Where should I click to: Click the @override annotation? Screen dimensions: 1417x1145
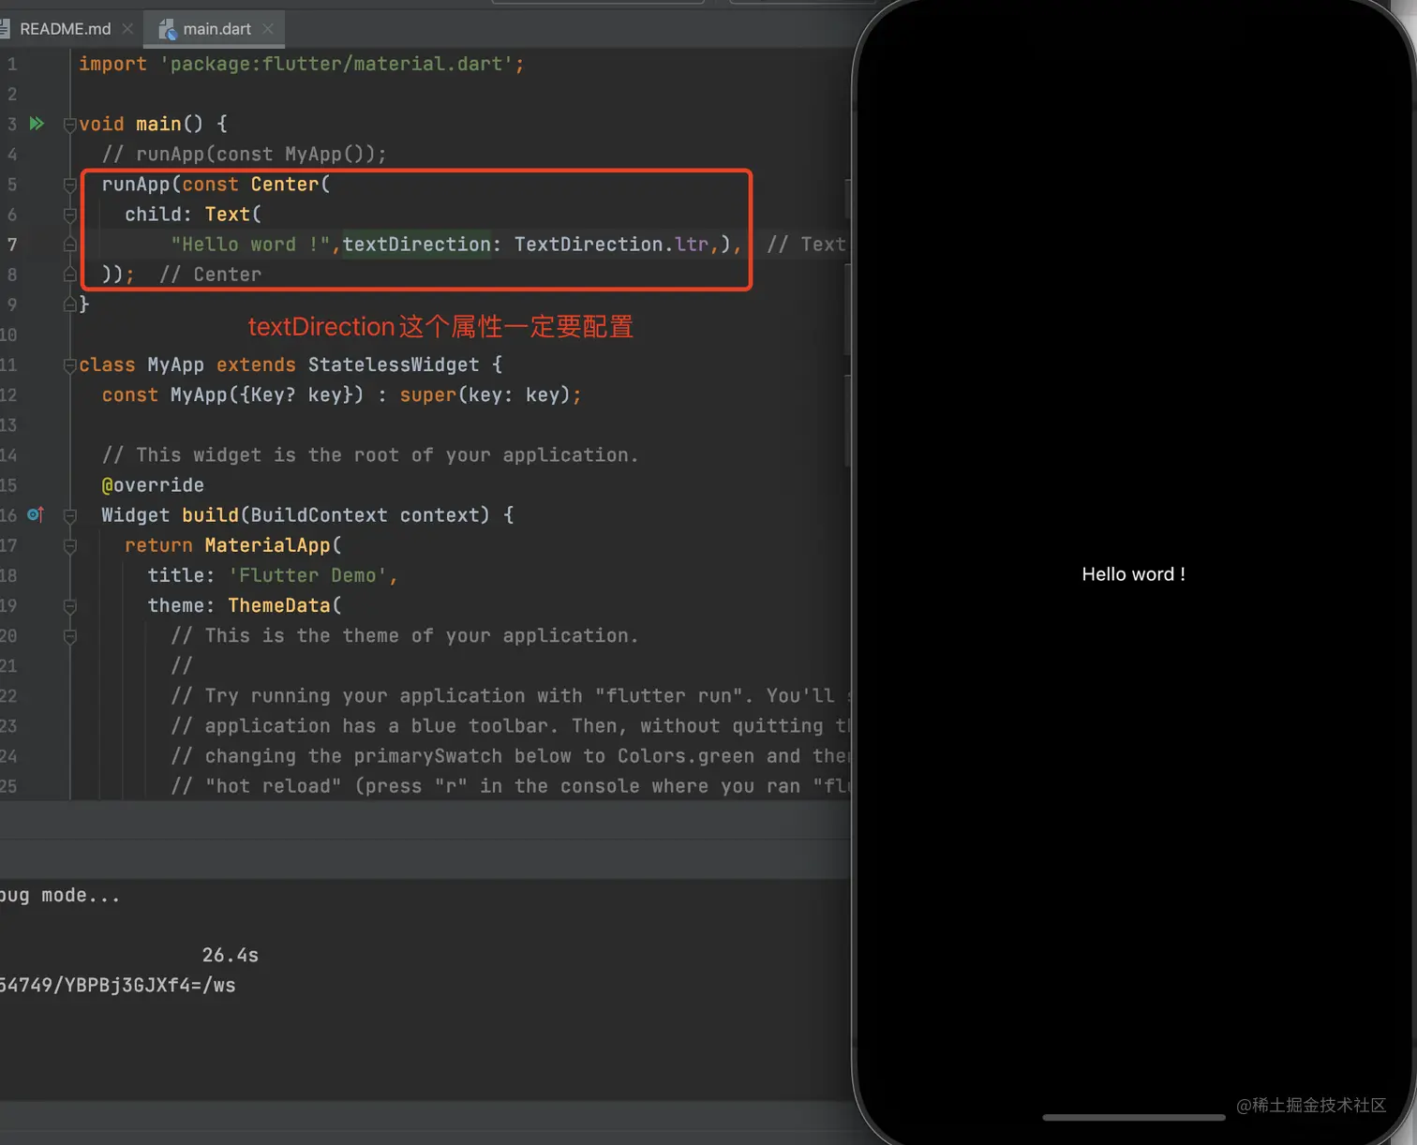153,485
